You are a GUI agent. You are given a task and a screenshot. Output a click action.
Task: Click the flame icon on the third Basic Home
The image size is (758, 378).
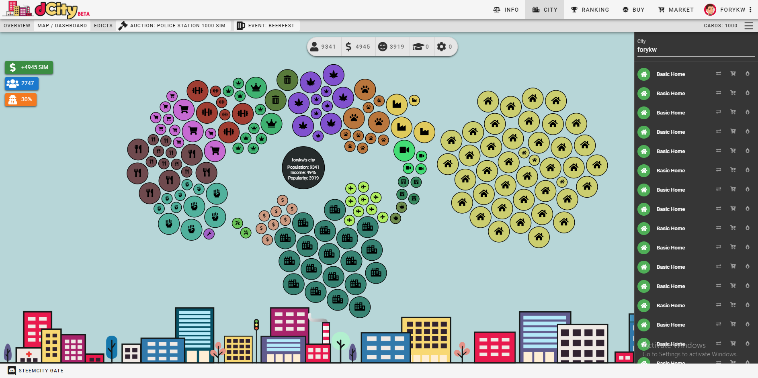point(747,112)
